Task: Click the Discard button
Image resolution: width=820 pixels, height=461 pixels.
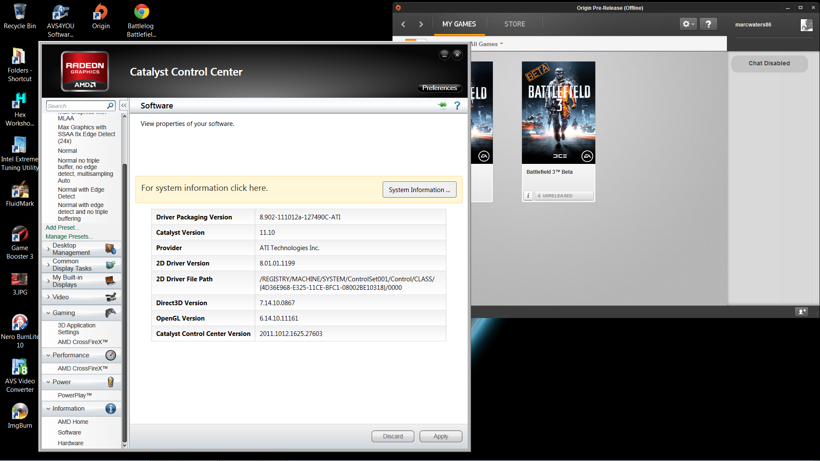Action: (393, 436)
